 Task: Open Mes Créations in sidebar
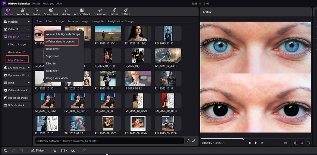point(17,60)
